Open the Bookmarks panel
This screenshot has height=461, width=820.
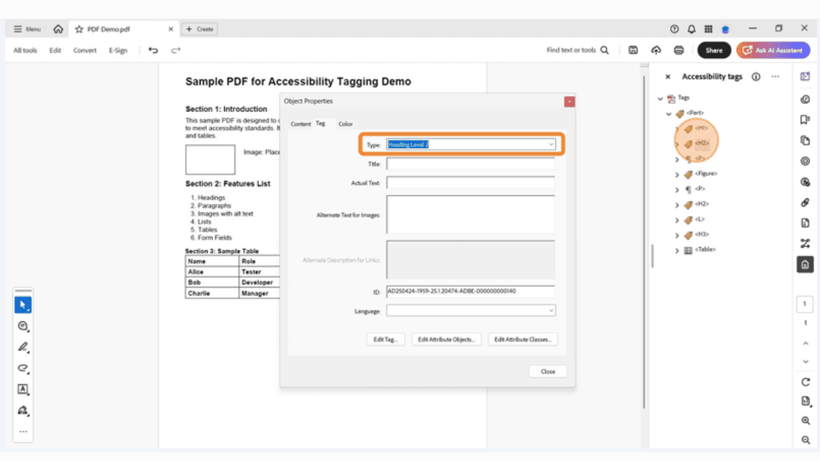pos(805,120)
